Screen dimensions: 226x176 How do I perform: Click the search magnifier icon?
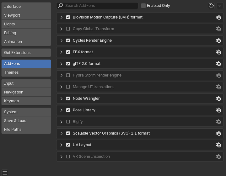[x=61, y=6]
